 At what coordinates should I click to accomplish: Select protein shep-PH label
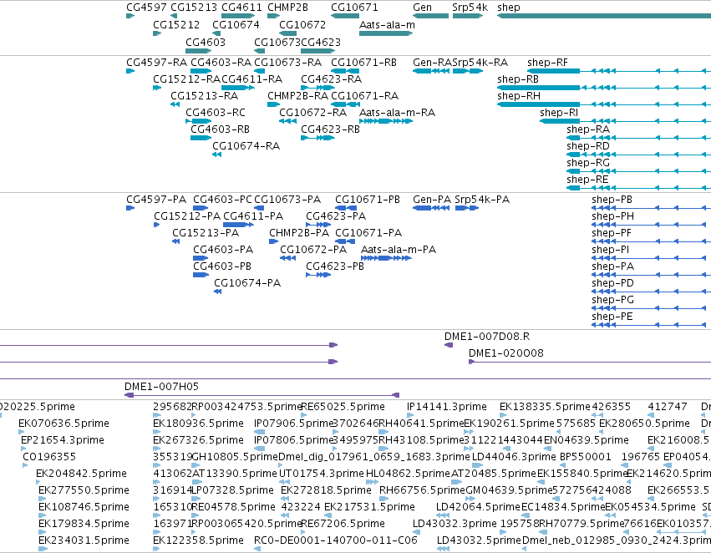tap(612, 216)
